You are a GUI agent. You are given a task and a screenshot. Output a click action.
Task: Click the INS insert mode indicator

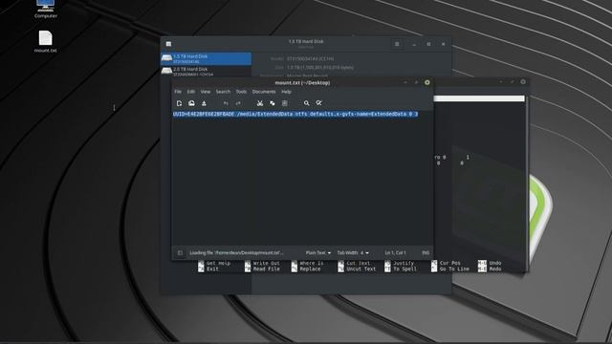425,252
